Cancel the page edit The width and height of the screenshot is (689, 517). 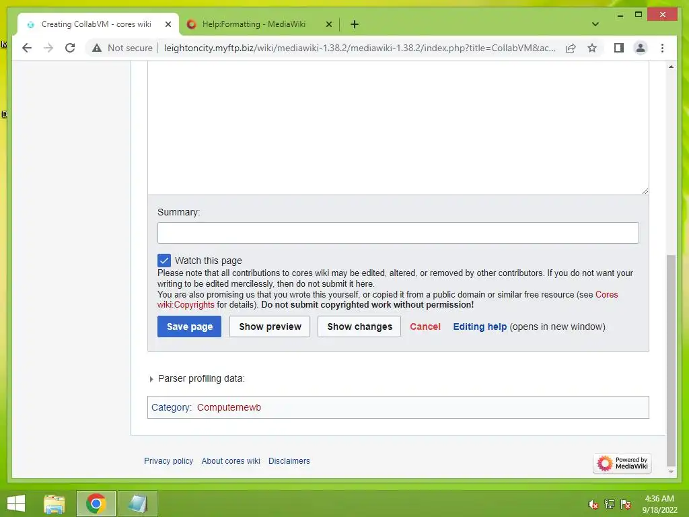pyautogui.click(x=425, y=326)
